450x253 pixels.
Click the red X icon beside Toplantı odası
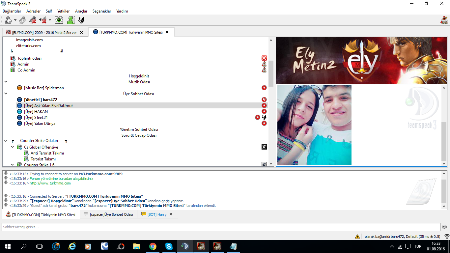point(264,58)
